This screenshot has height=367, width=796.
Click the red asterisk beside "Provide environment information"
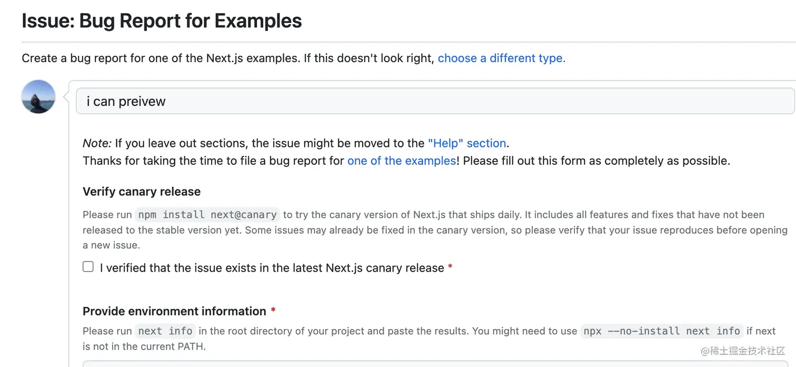(273, 311)
